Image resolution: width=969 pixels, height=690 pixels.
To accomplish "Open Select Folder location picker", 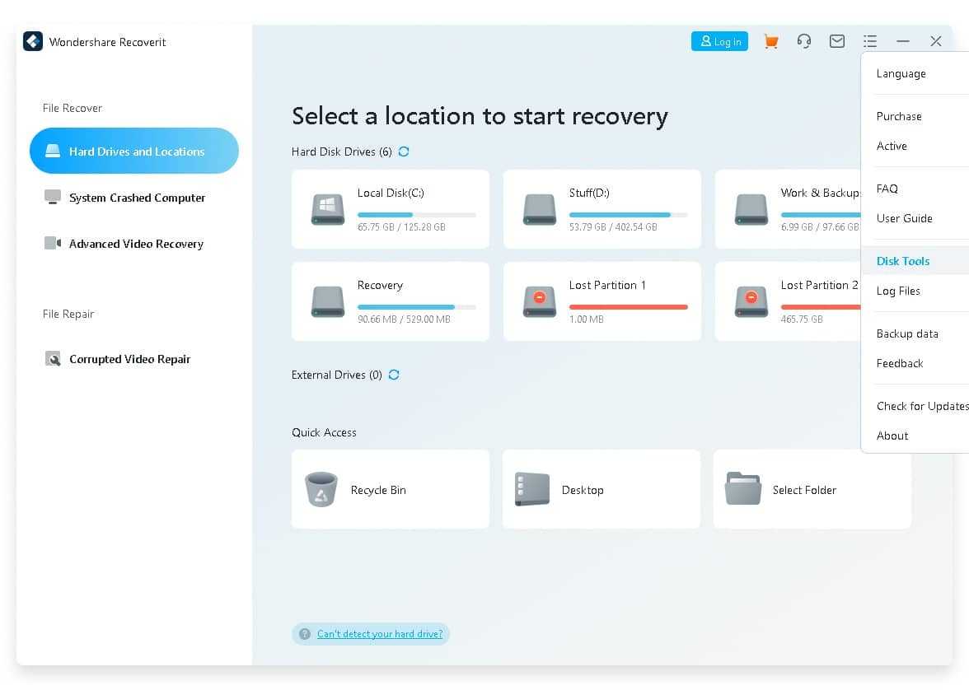I will [x=812, y=489].
